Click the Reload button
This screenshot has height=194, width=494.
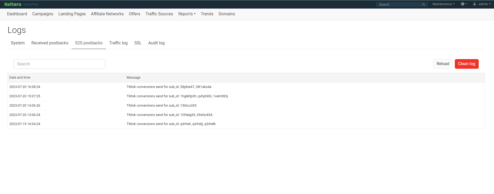443,64
